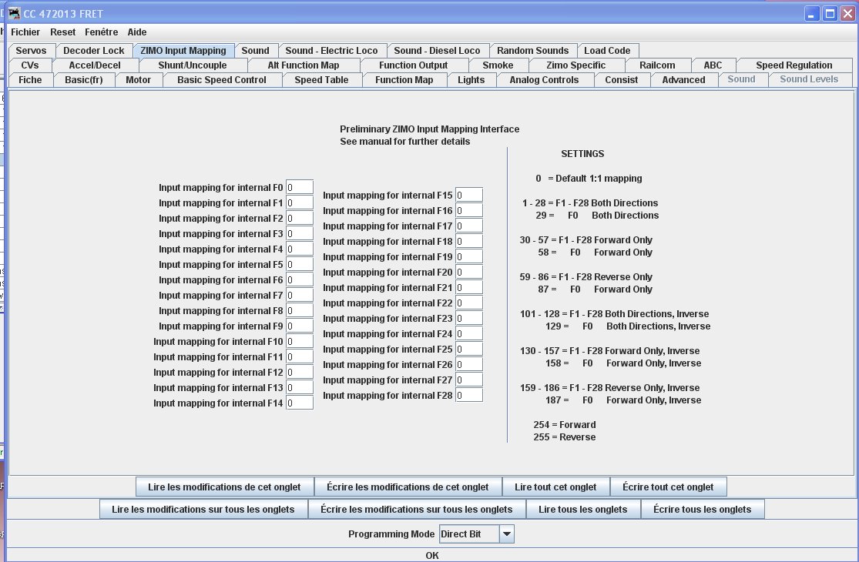859x562 pixels.
Task: Click the input field for internal F9
Action: 300,326
